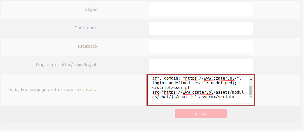Click scrollbar track above the thumb

tap(251, 83)
